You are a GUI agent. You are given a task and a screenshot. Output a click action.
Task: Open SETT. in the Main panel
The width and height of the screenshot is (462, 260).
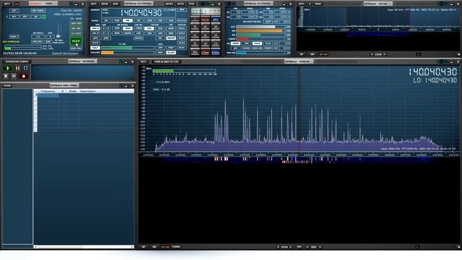[6, 4]
